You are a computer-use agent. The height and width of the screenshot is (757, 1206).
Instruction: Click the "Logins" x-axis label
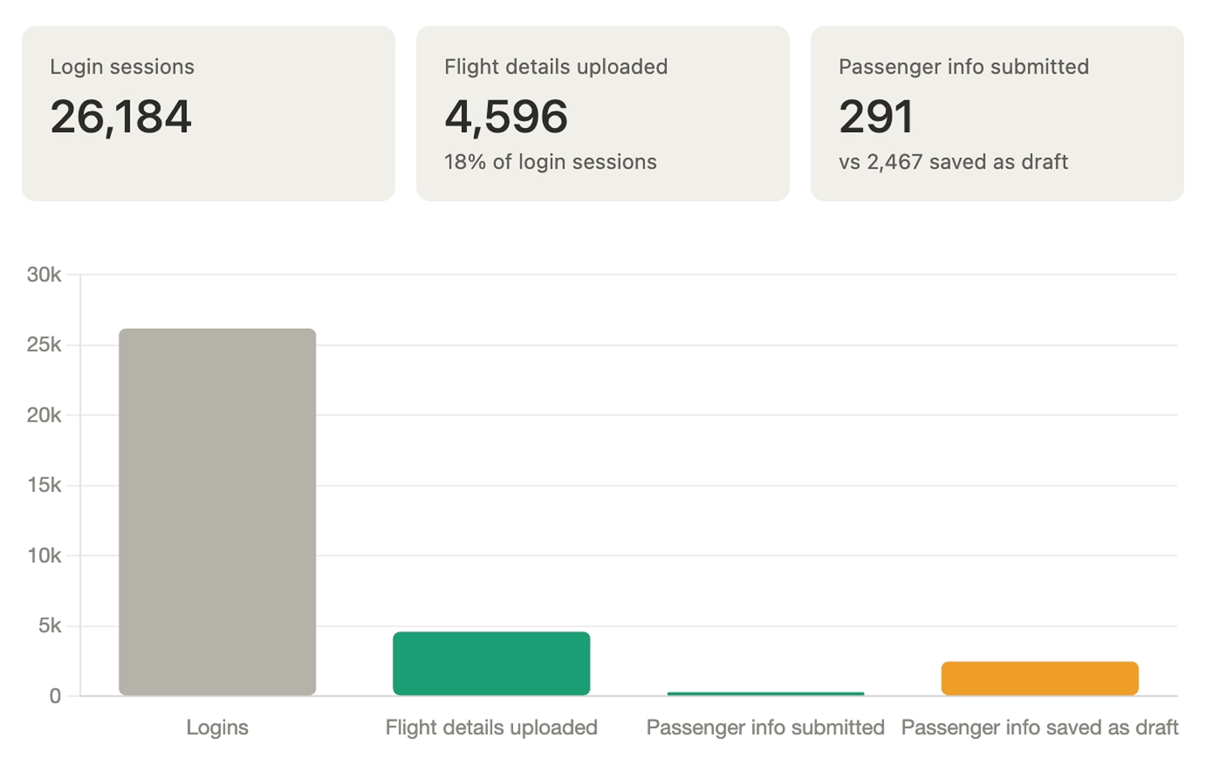point(217,728)
